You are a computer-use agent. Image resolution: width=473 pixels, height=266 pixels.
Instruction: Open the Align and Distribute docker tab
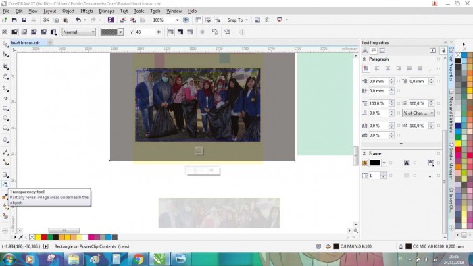coord(451,112)
